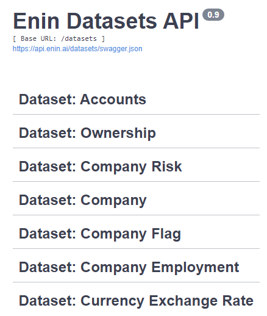Click the word API in the page title

pos(181,21)
